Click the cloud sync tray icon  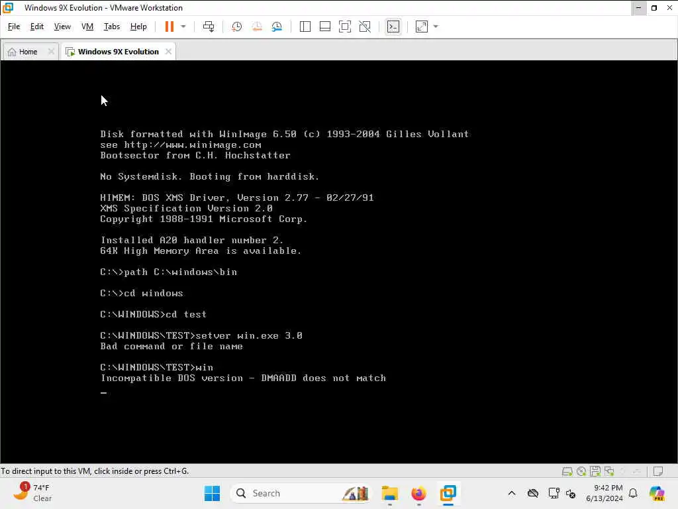coord(533,493)
